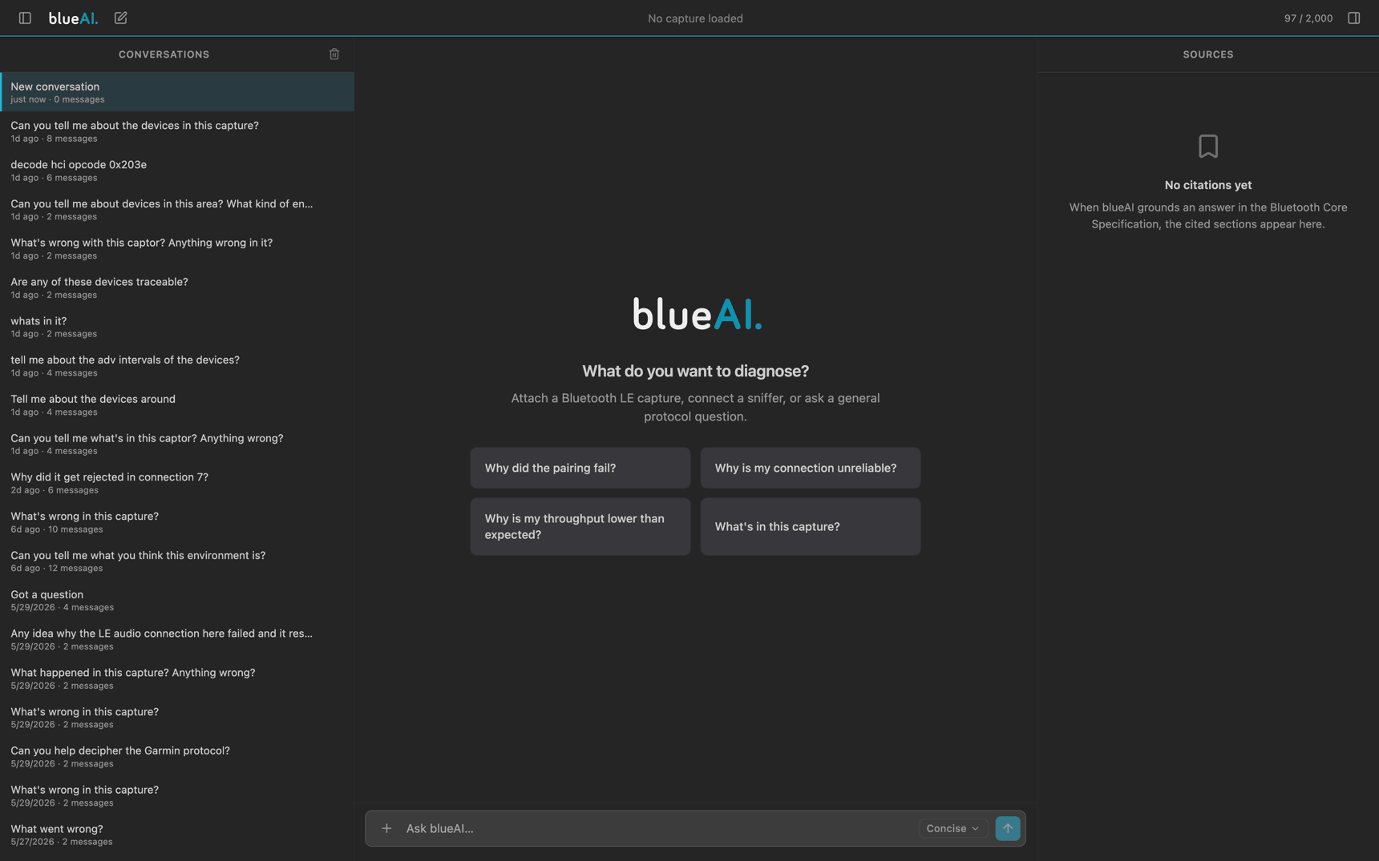This screenshot has height=861, width=1379.
Task: Open 'Can you help decipher the Garmin protocol?'
Action: click(x=177, y=757)
